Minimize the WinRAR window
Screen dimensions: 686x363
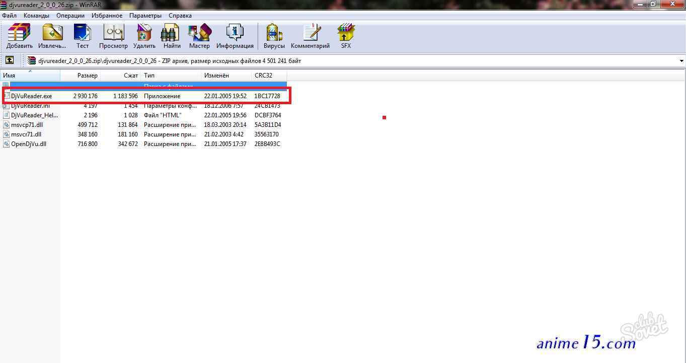point(639,4)
